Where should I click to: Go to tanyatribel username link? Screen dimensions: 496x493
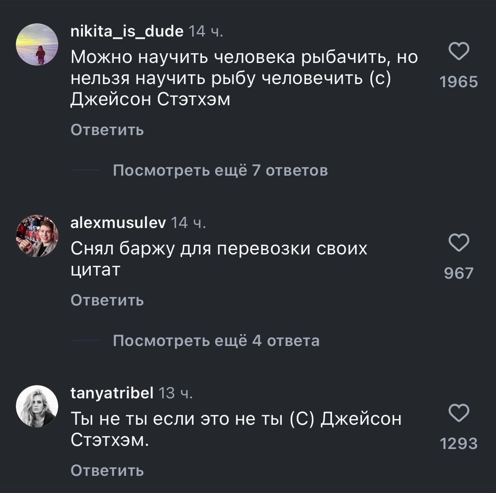pos(112,393)
